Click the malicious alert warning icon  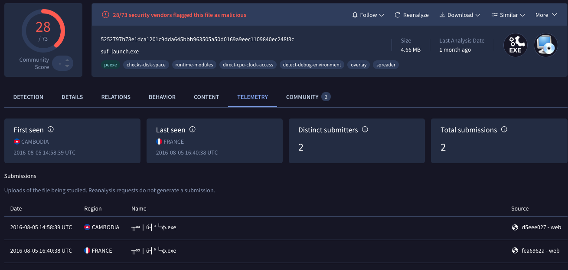pos(105,15)
